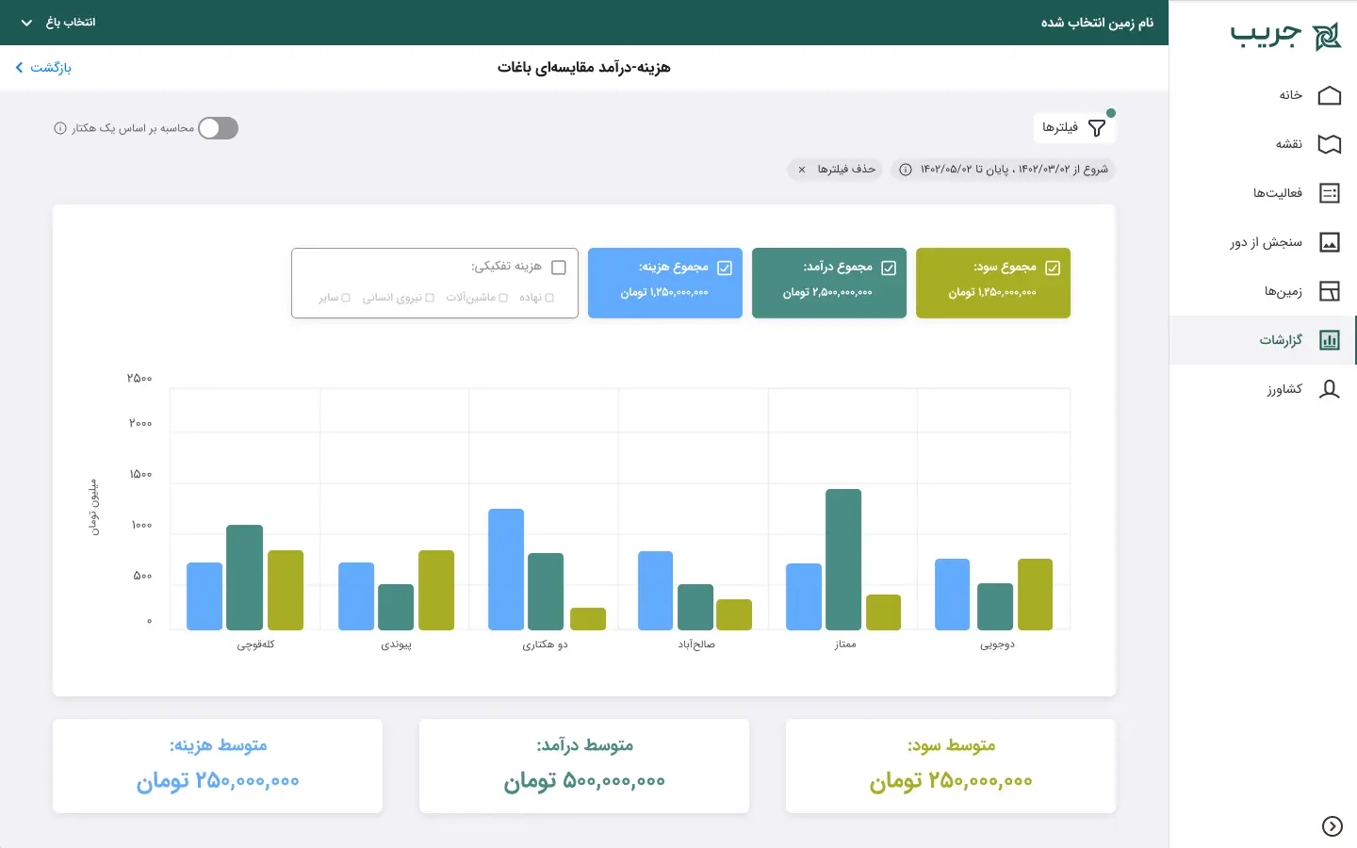Click the activities (فعالیت‌ها) list icon
The image size is (1357, 848).
pos(1329,193)
